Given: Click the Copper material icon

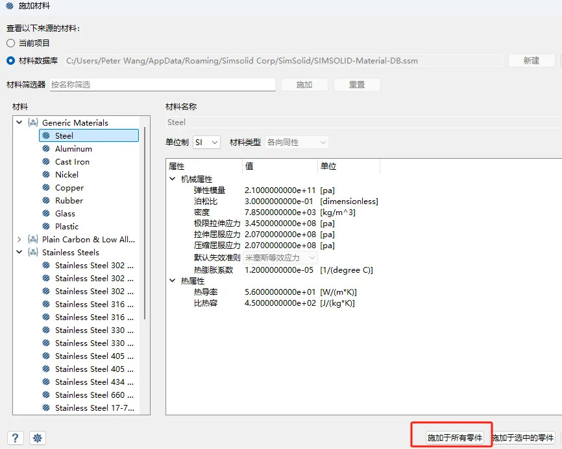Looking at the screenshot, I should click(x=46, y=187).
